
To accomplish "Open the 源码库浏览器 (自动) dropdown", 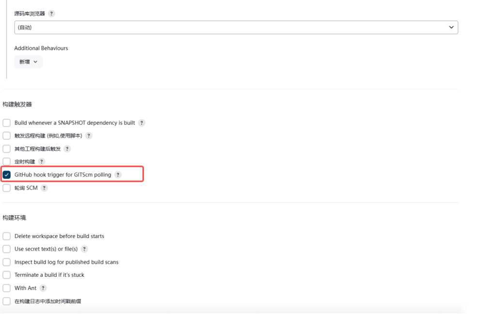I will pos(236,28).
